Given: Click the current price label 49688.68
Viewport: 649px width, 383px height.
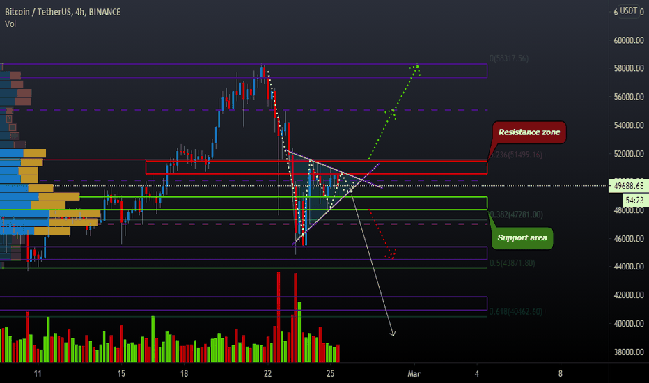Looking at the screenshot, I should click(x=629, y=186).
